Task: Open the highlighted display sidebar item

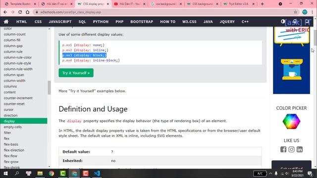Action: tap(24, 121)
